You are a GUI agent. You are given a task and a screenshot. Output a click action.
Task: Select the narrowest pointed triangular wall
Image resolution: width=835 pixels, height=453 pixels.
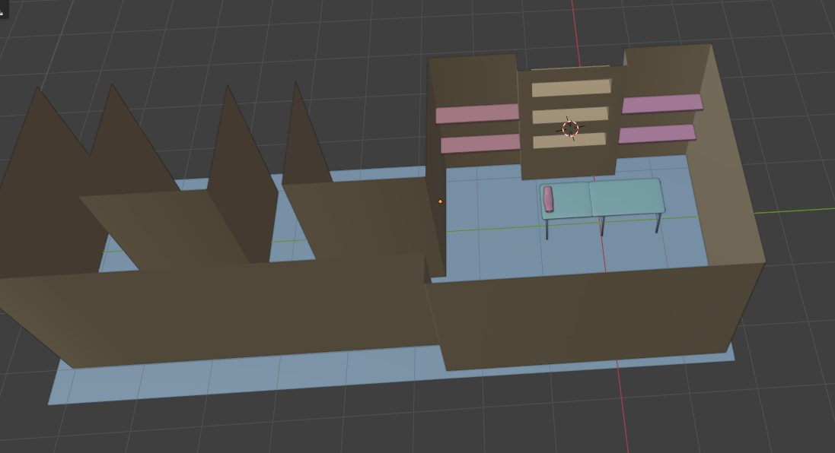click(x=304, y=144)
